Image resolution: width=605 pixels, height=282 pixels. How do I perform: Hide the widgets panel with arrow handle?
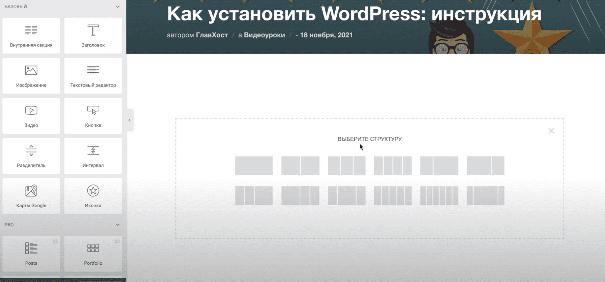(x=130, y=120)
